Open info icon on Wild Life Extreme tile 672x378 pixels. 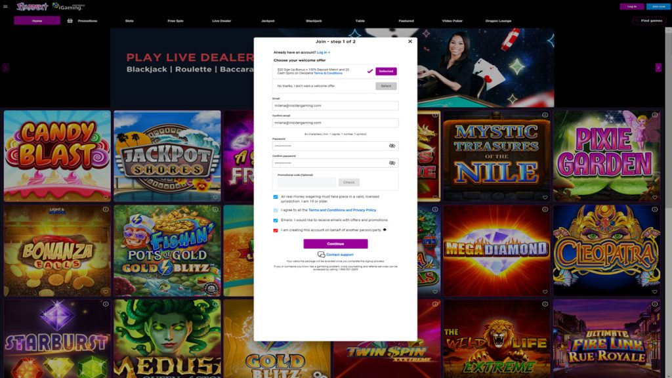point(545,304)
